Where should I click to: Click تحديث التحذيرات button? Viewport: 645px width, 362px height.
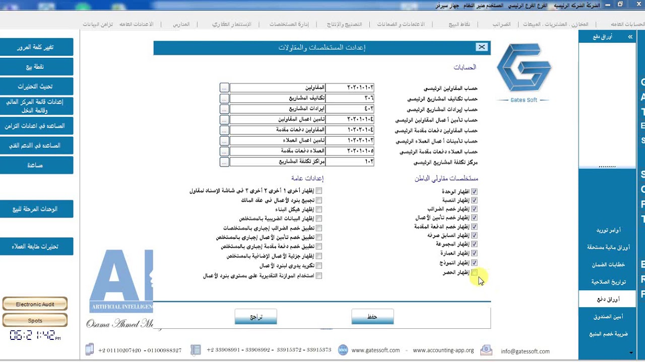pos(36,86)
